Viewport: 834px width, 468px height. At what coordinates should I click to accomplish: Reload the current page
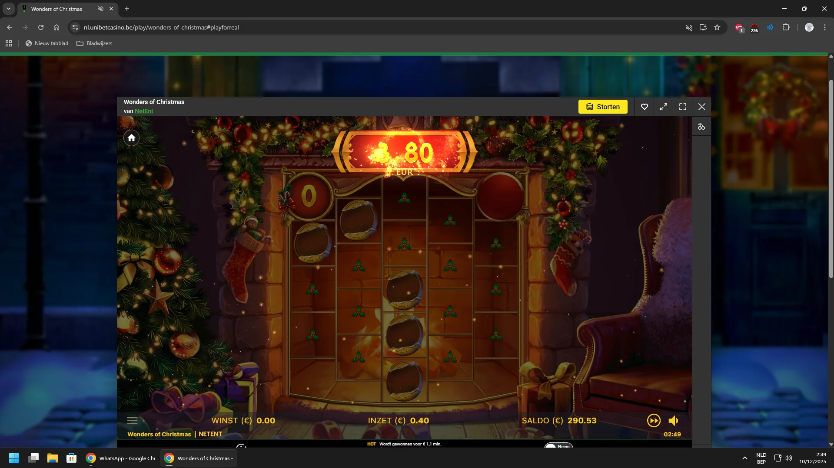click(x=41, y=27)
